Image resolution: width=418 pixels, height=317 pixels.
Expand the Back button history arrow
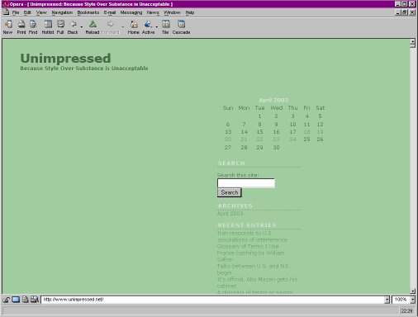coord(82,26)
